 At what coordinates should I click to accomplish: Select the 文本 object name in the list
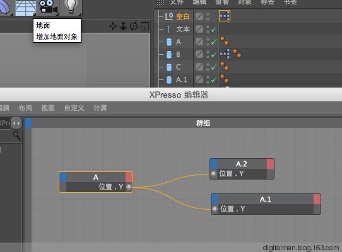point(183,29)
